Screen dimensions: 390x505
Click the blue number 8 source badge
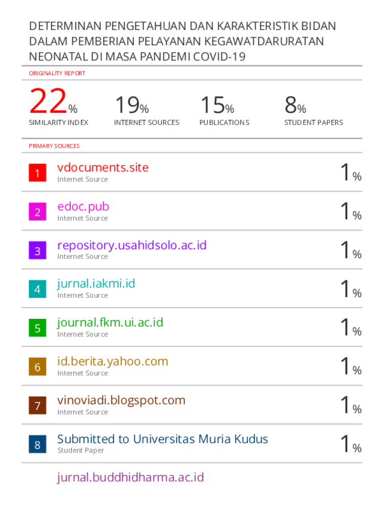(x=37, y=444)
